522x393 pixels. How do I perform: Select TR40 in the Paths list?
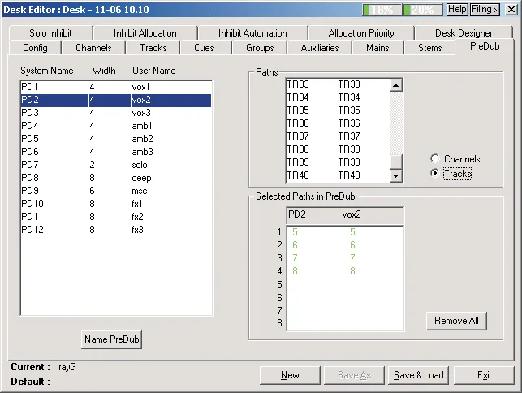point(338,175)
